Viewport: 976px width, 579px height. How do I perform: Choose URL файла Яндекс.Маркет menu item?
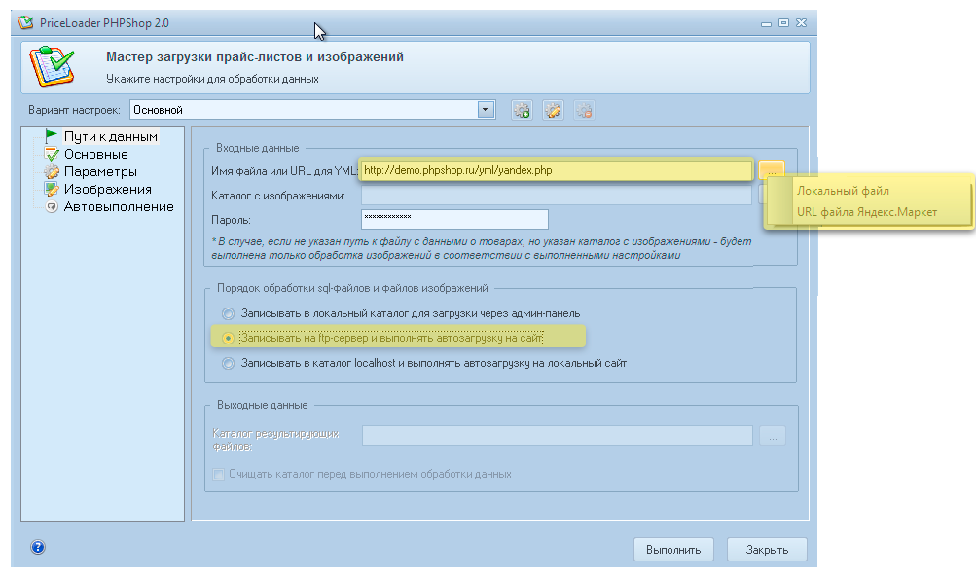click(867, 212)
